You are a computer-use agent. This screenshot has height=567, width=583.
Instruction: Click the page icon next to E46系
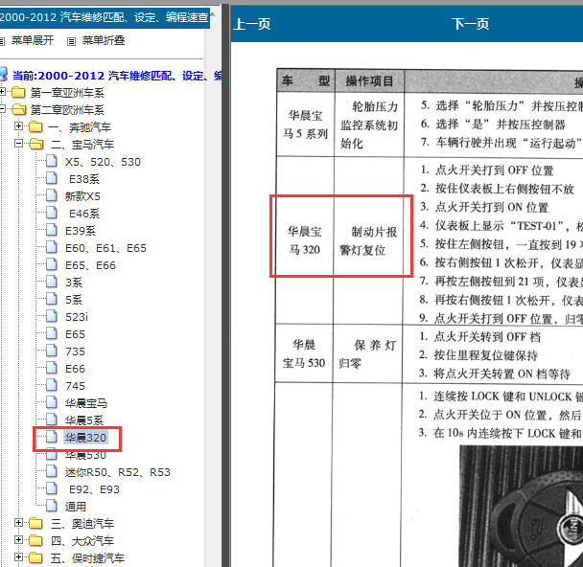[52, 213]
